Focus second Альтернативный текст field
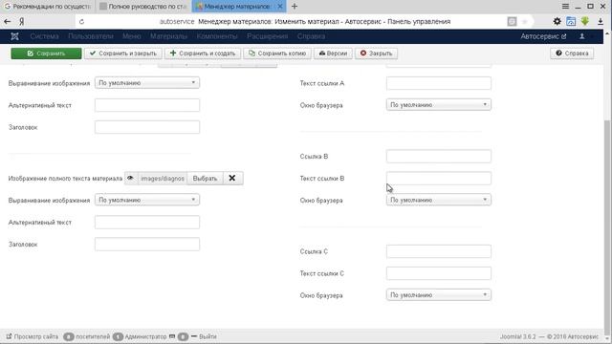The image size is (612, 344). pos(147,222)
